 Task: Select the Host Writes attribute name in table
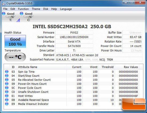coord(25,96)
